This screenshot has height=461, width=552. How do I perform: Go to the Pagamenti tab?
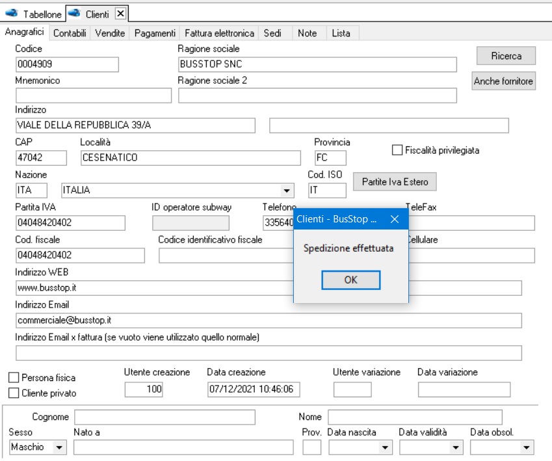click(155, 33)
